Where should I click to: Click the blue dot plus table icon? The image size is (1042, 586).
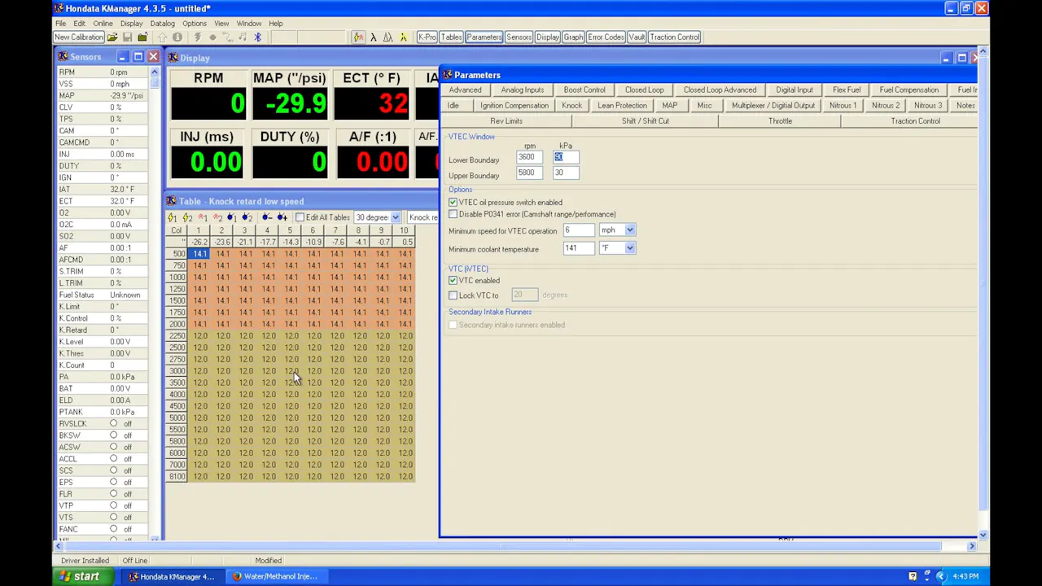point(282,217)
